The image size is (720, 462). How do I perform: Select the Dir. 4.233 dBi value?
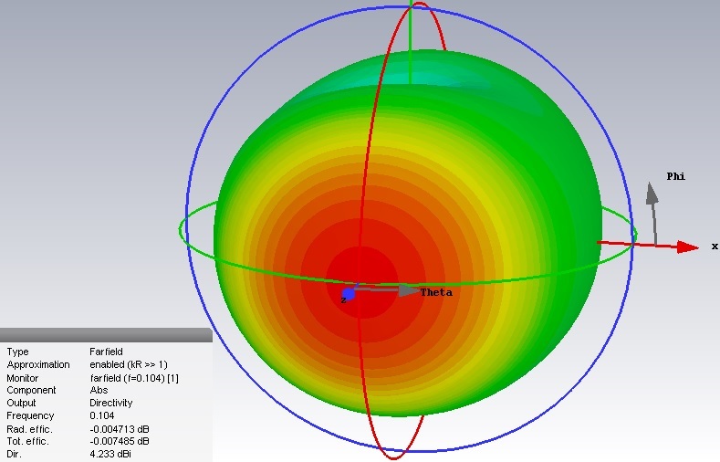(111, 454)
